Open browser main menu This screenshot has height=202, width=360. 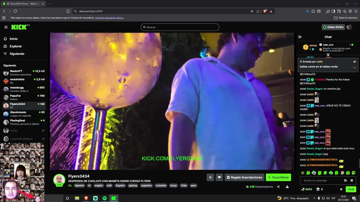coord(356,11)
